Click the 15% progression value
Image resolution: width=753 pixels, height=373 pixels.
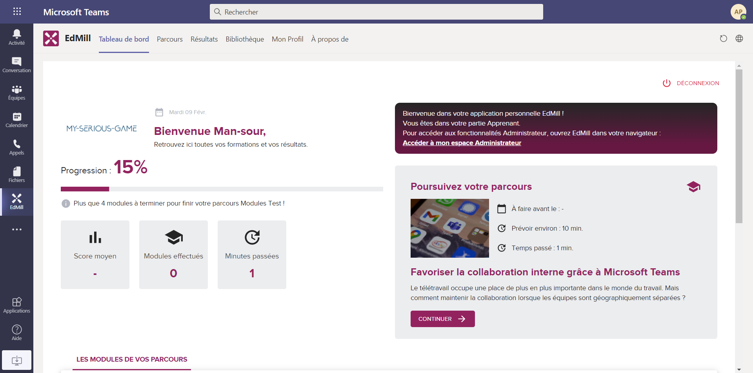131,167
